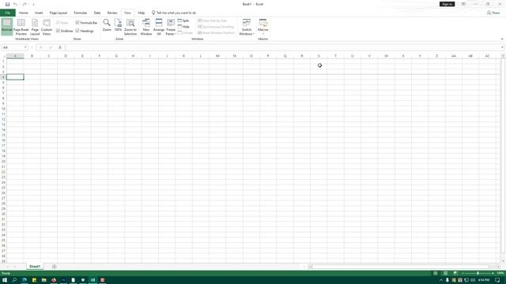Click the vertical scrollbar down arrow
Viewport: 506px width, 284px height.
pos(503,261)
